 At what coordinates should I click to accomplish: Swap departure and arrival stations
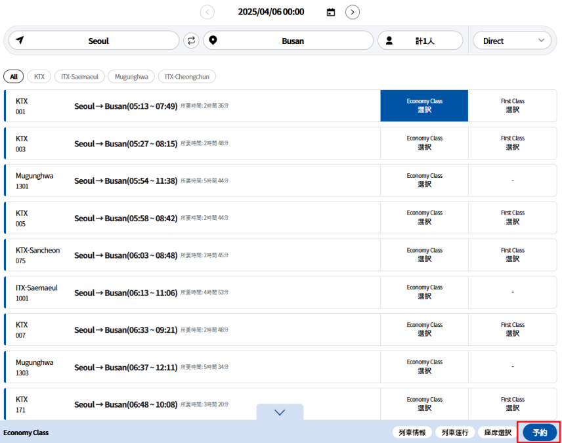[x=191, y=41]
